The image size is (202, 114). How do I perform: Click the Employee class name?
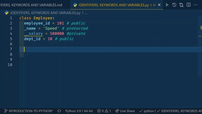tap(43, 18)
